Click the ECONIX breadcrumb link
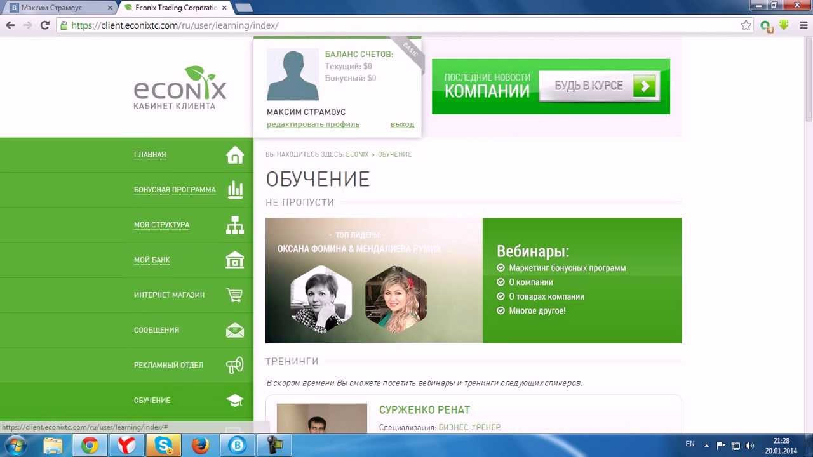 (357, 154)
